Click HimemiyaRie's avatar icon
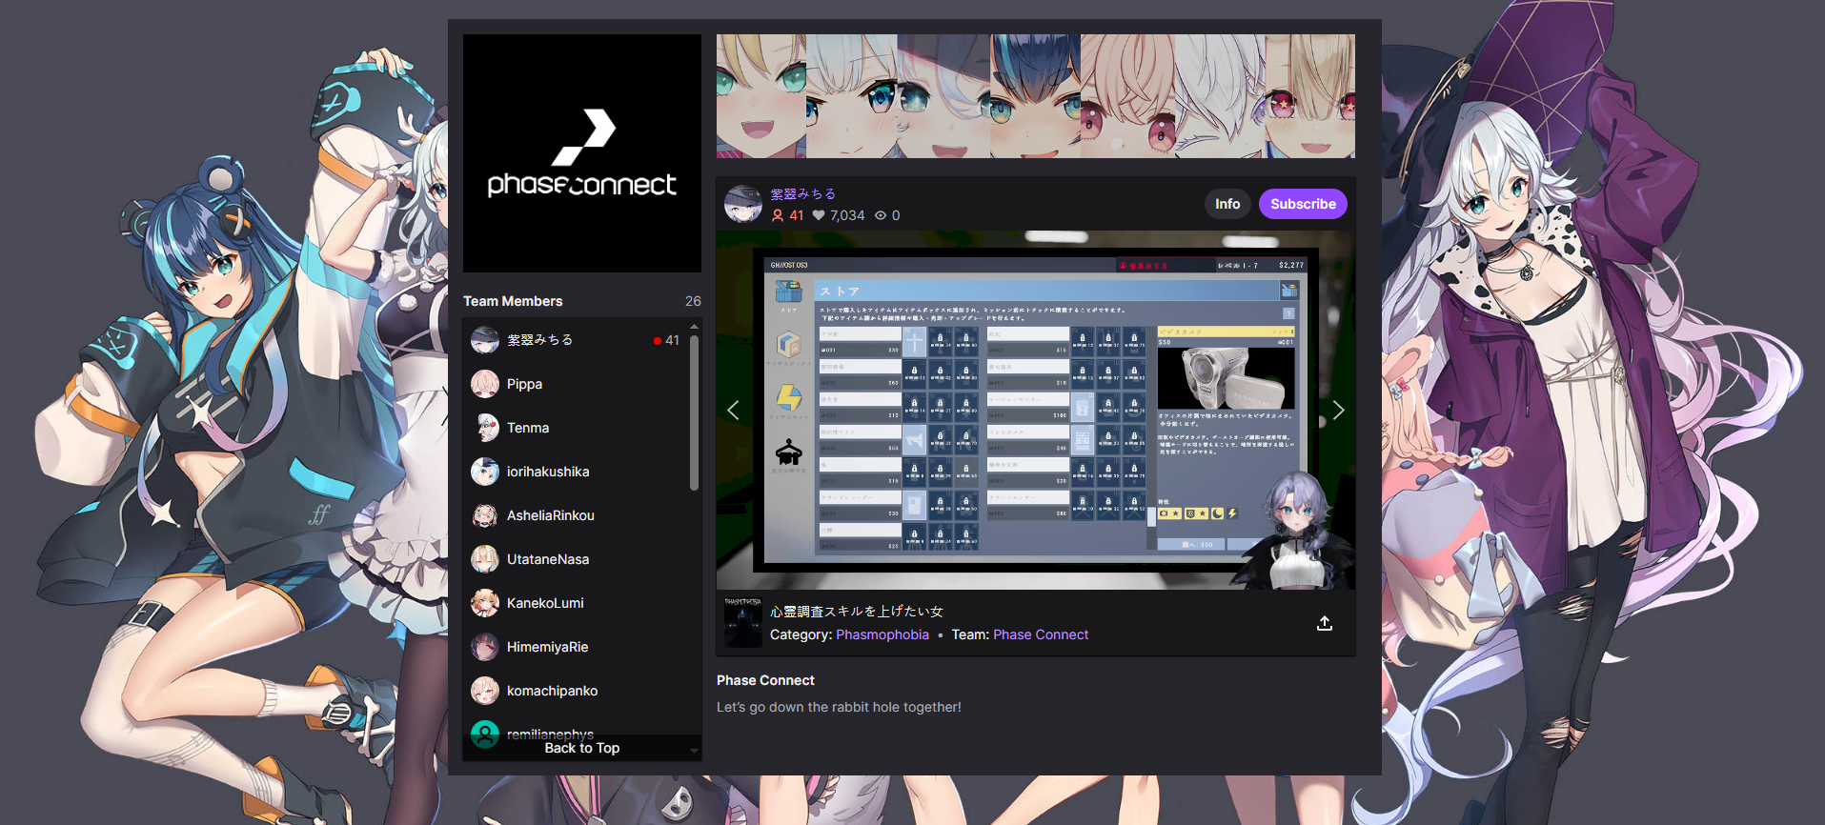 click(485, 647)
